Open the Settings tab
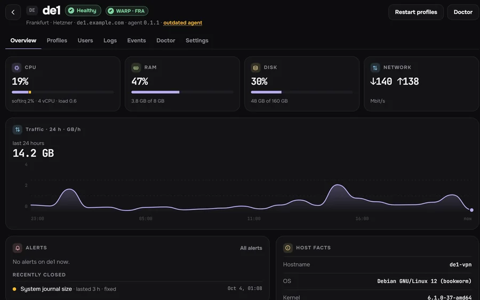 click(197, 40)
